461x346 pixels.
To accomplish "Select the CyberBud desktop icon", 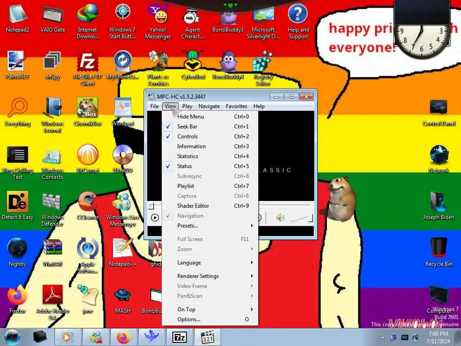I will (x=193, y=65).
